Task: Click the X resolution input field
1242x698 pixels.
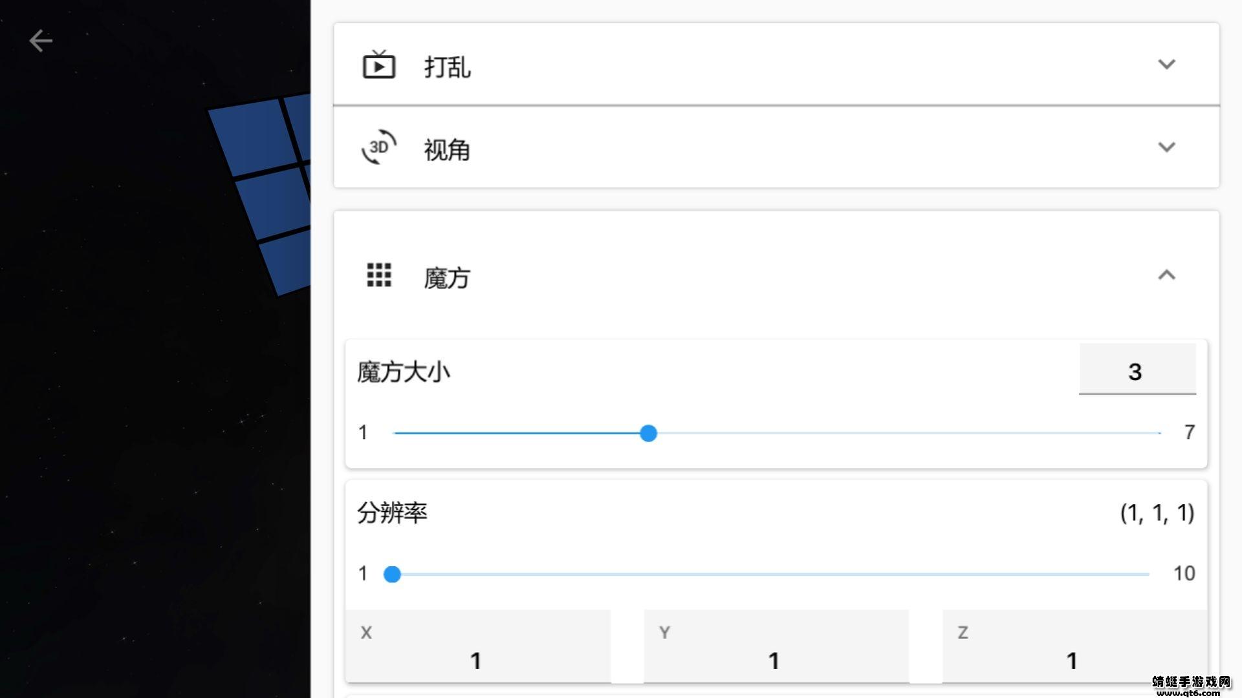Action: (x=477, y=648)
